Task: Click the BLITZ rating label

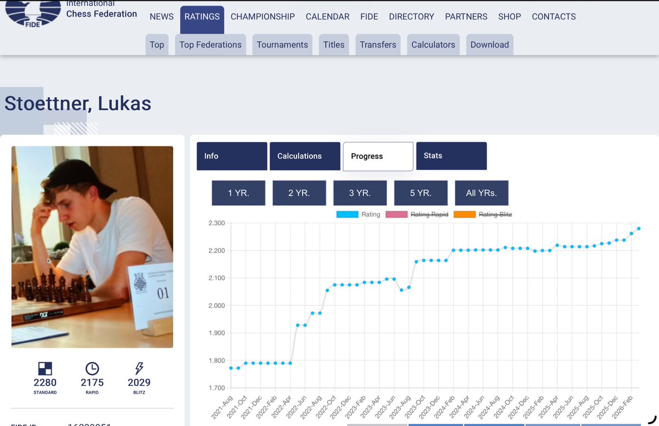Action: coord(139,393)
